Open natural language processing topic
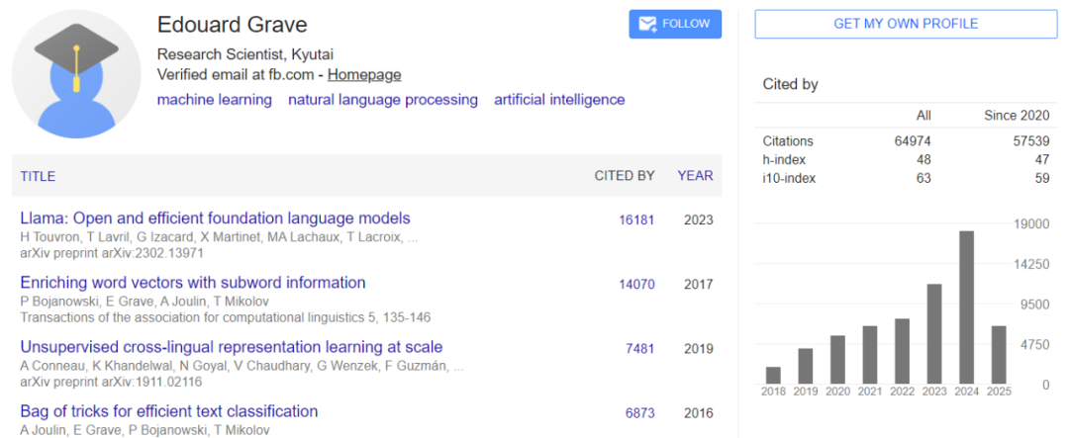The image size is (1069, 438). coord(383,100)
